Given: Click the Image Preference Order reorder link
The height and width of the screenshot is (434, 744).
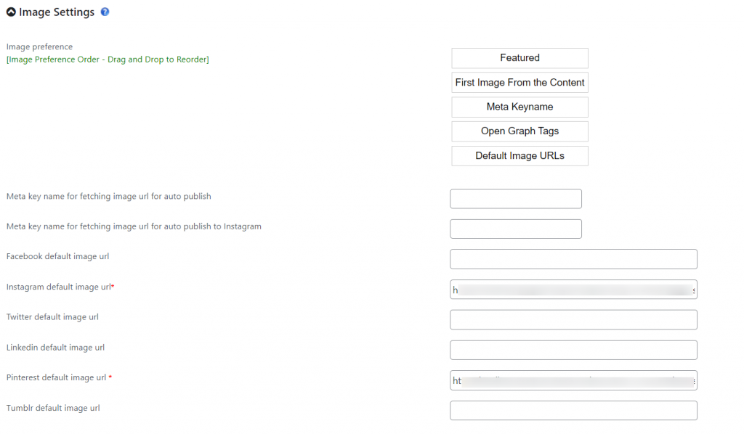Looking at the screenshot, I should 108,59.
